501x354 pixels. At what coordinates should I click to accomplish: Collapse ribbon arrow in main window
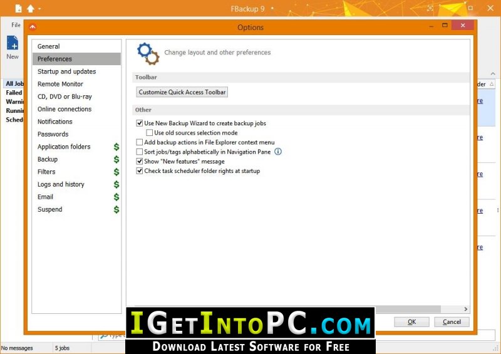click(x=493, y=73)
